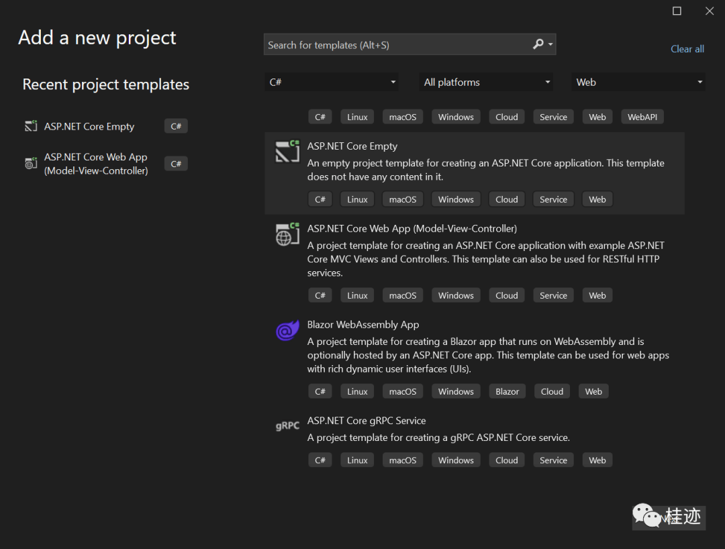Click the WebAPI filter tag
This screenshot has height=549, width=725.
click(642, 116)
